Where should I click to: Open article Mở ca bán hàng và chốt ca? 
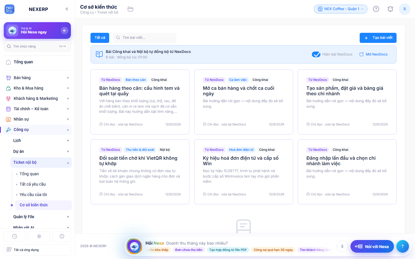tap(244, 102)
